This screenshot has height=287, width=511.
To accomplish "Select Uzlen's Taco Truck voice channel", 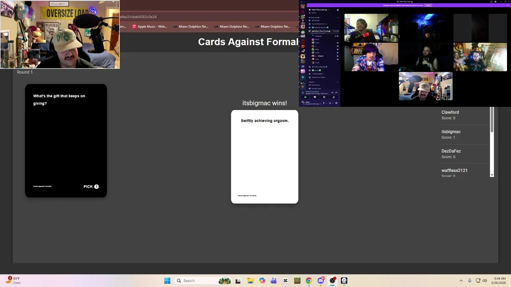I will 324,31.
